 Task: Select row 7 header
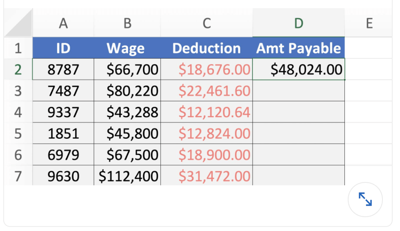pos(18,176)
